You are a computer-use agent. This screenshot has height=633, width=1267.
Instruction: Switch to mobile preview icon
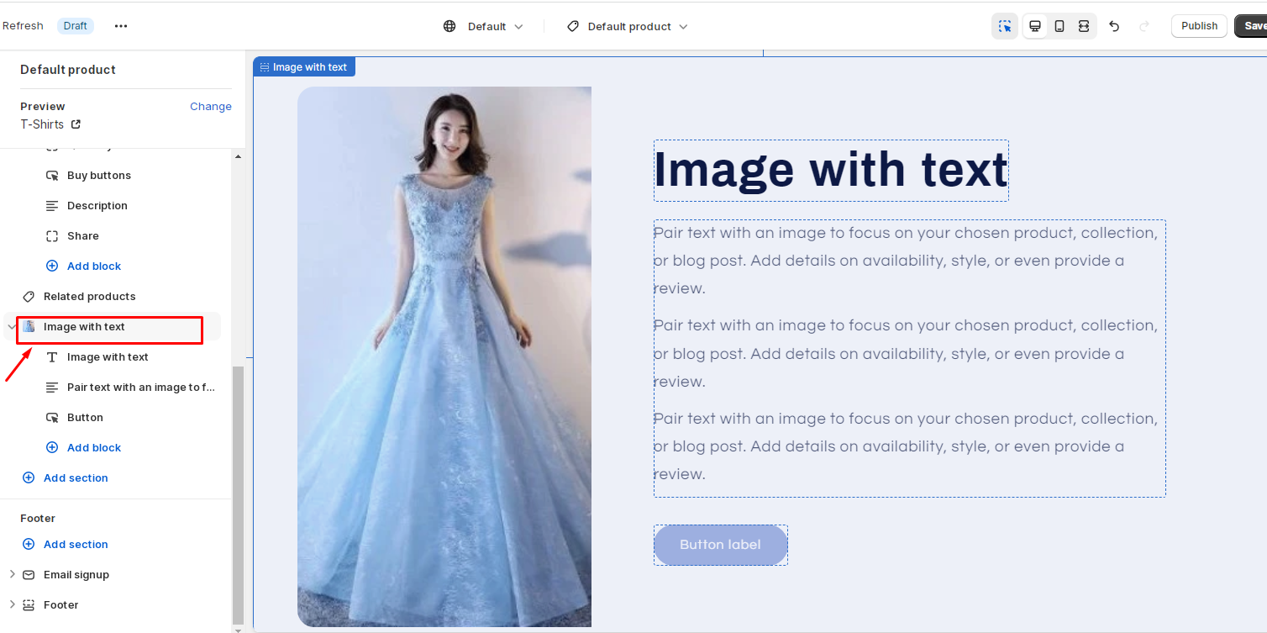pos(1059,26)
